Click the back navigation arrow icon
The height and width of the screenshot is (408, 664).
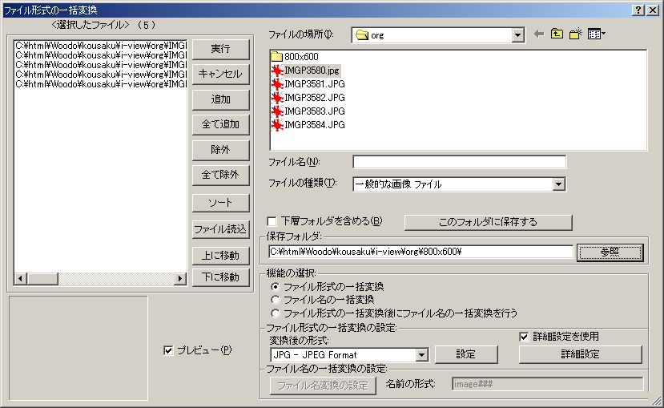[538, 34]
